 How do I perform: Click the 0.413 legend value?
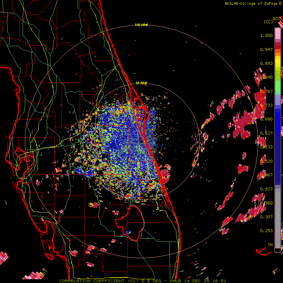266,189
